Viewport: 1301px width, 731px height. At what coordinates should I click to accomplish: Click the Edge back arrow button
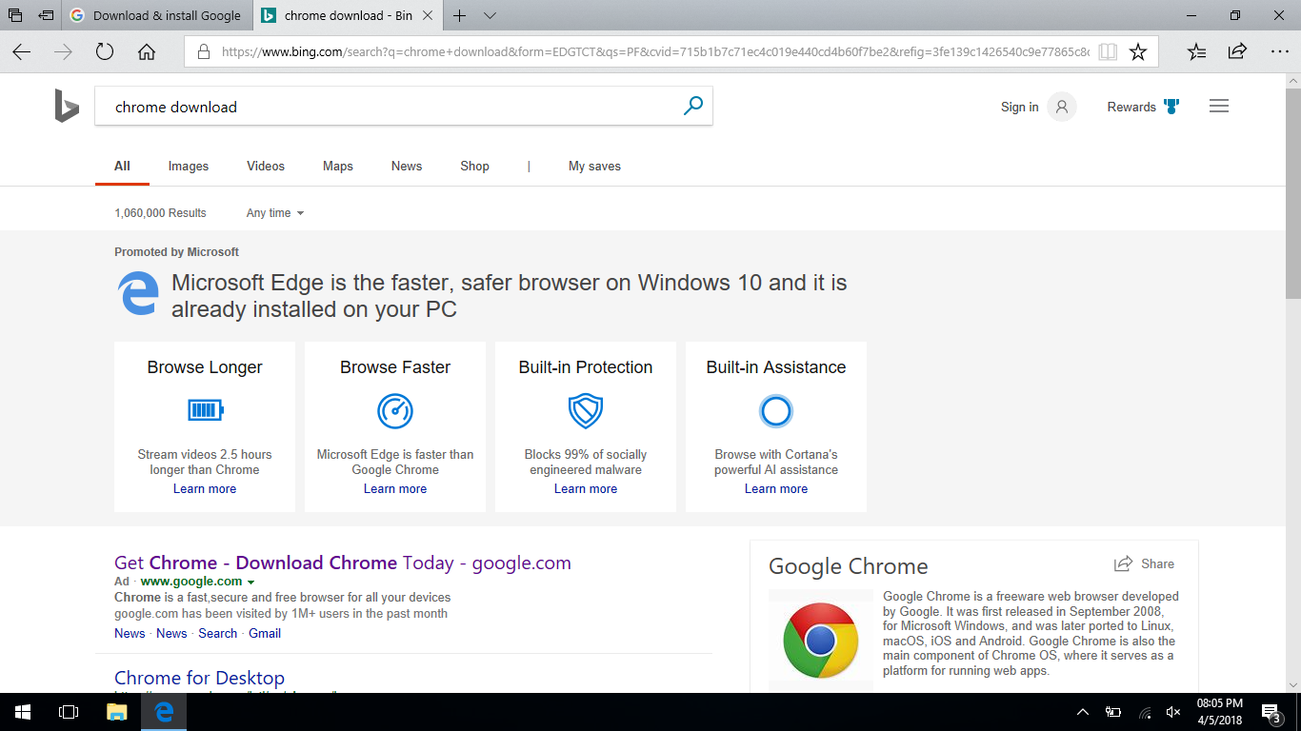pyautogui.click(x=22, y=52)
